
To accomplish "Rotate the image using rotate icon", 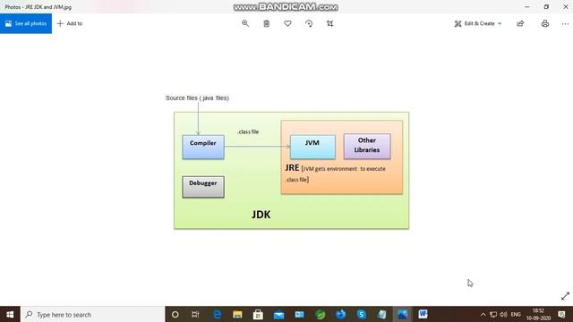I will click(x=309, y=23).
